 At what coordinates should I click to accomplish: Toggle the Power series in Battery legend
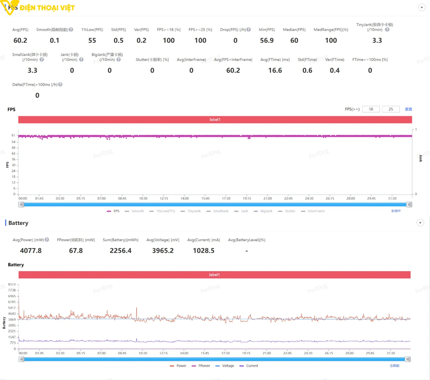(x=178, y=366)
